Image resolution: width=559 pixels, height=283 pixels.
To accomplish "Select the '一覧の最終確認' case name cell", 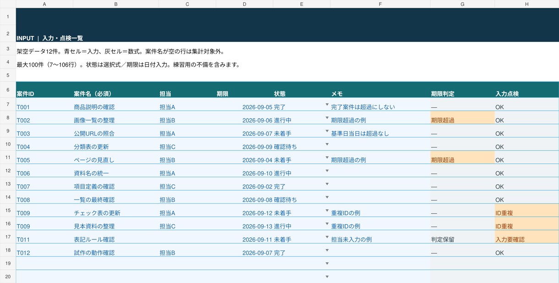I will tap(116, 198).
